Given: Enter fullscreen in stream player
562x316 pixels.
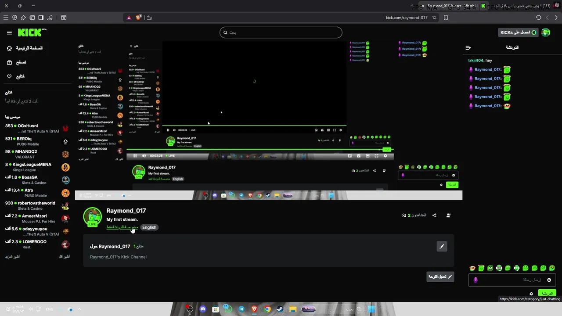Looking at the screenshot, I should pyautogui.click(x=376, y=155).
